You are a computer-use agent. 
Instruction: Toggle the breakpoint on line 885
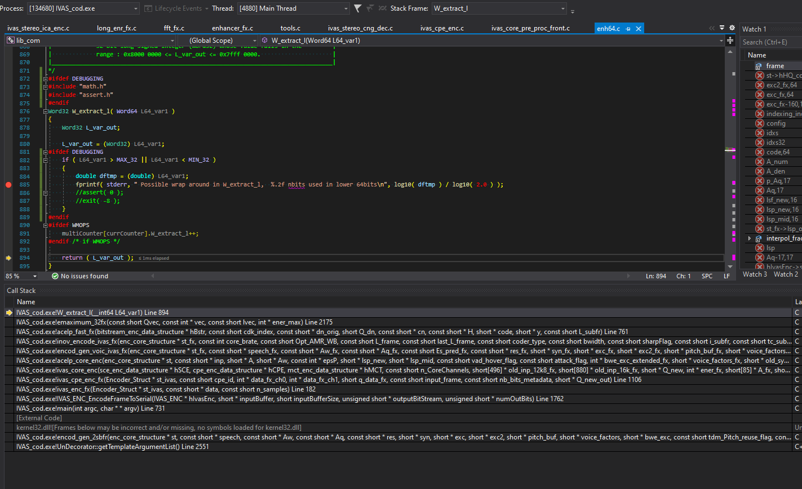pyautogui.click(x=8, y=184)
